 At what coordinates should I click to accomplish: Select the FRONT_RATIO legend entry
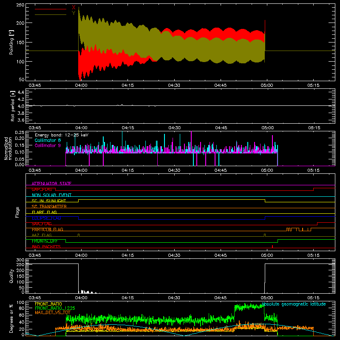[48, 304]
